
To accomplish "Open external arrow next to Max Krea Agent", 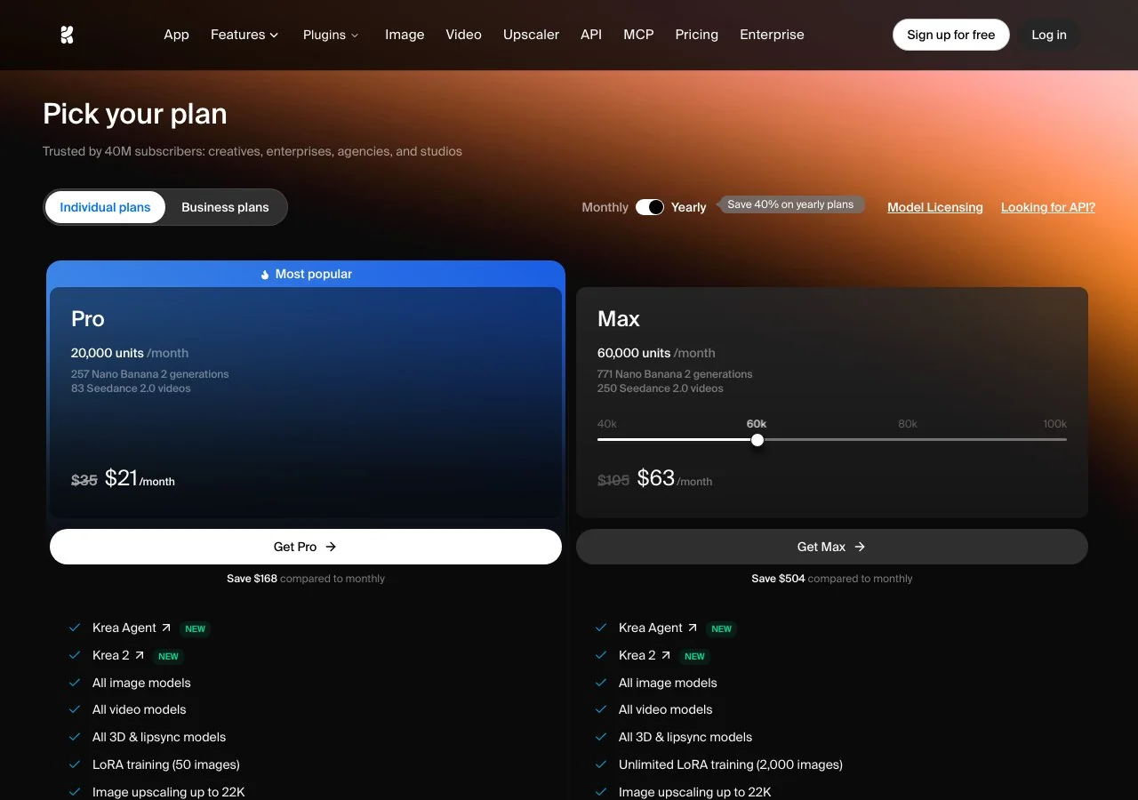I will point(692,628).
